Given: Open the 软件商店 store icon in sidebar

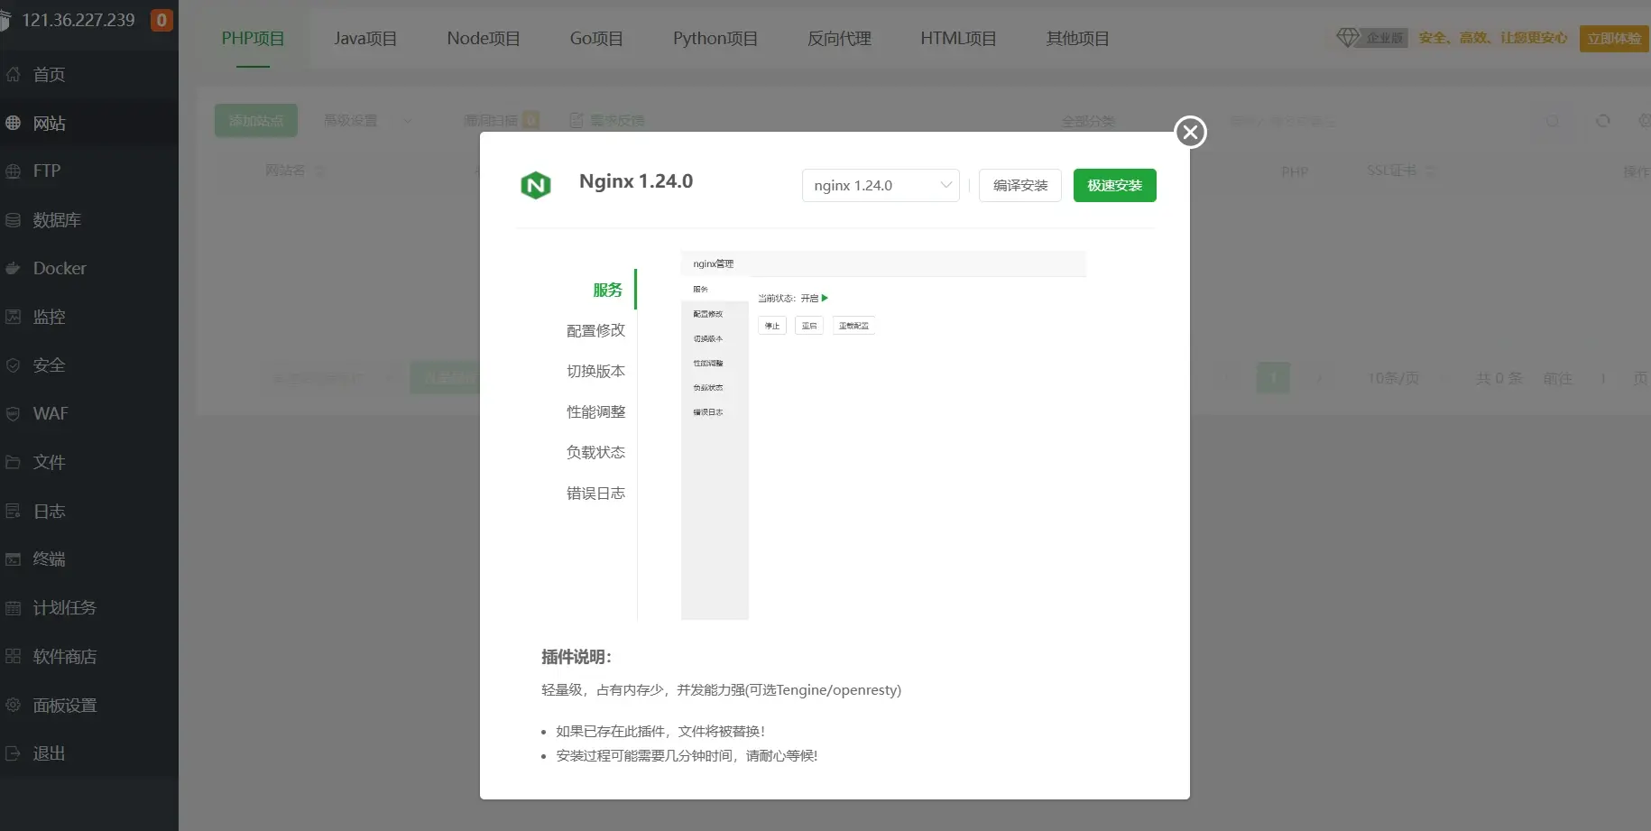Looking at the screenshot, I should click(x=13, y=656).
